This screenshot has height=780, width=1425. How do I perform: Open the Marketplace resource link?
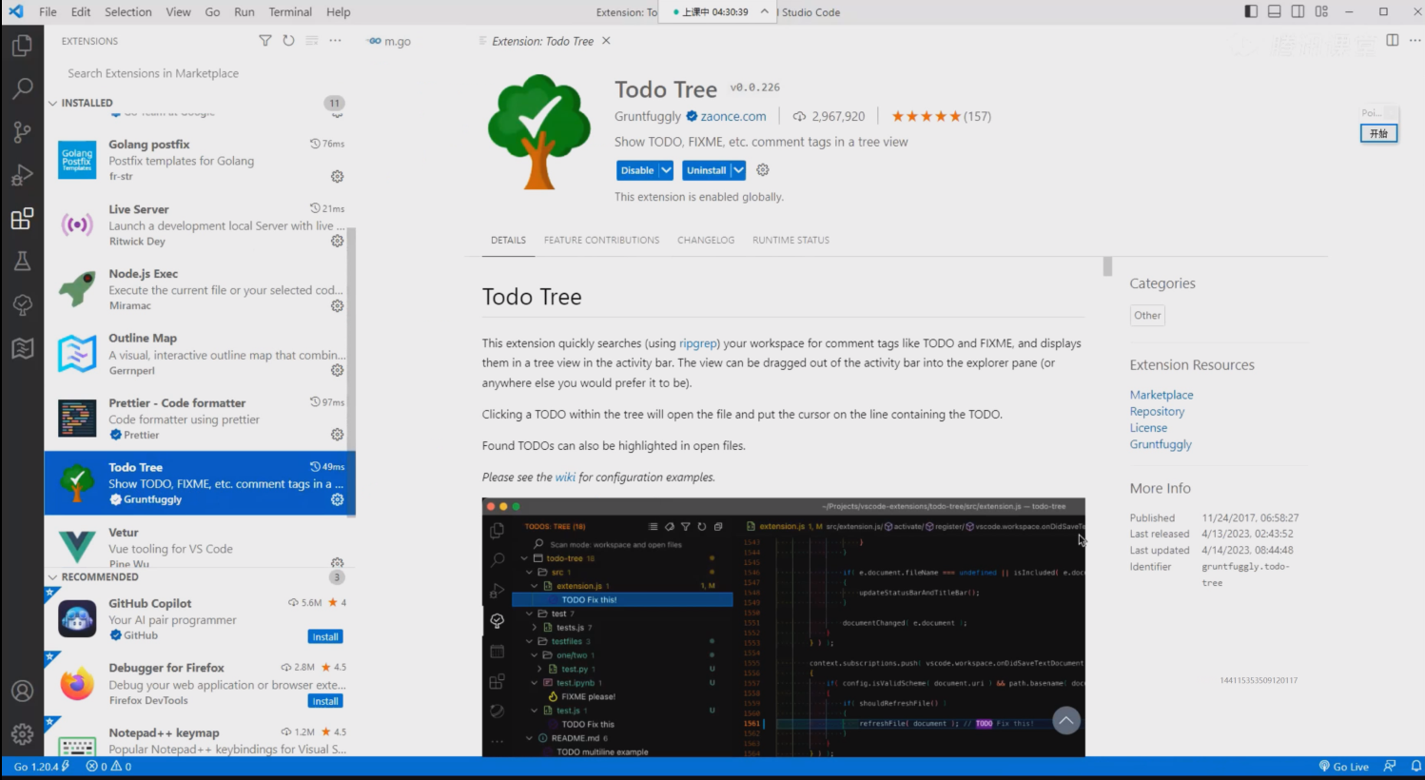[1161, 395]
